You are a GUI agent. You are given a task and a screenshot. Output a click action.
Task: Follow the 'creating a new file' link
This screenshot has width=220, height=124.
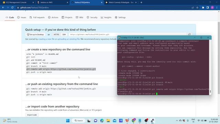(46, 39)
